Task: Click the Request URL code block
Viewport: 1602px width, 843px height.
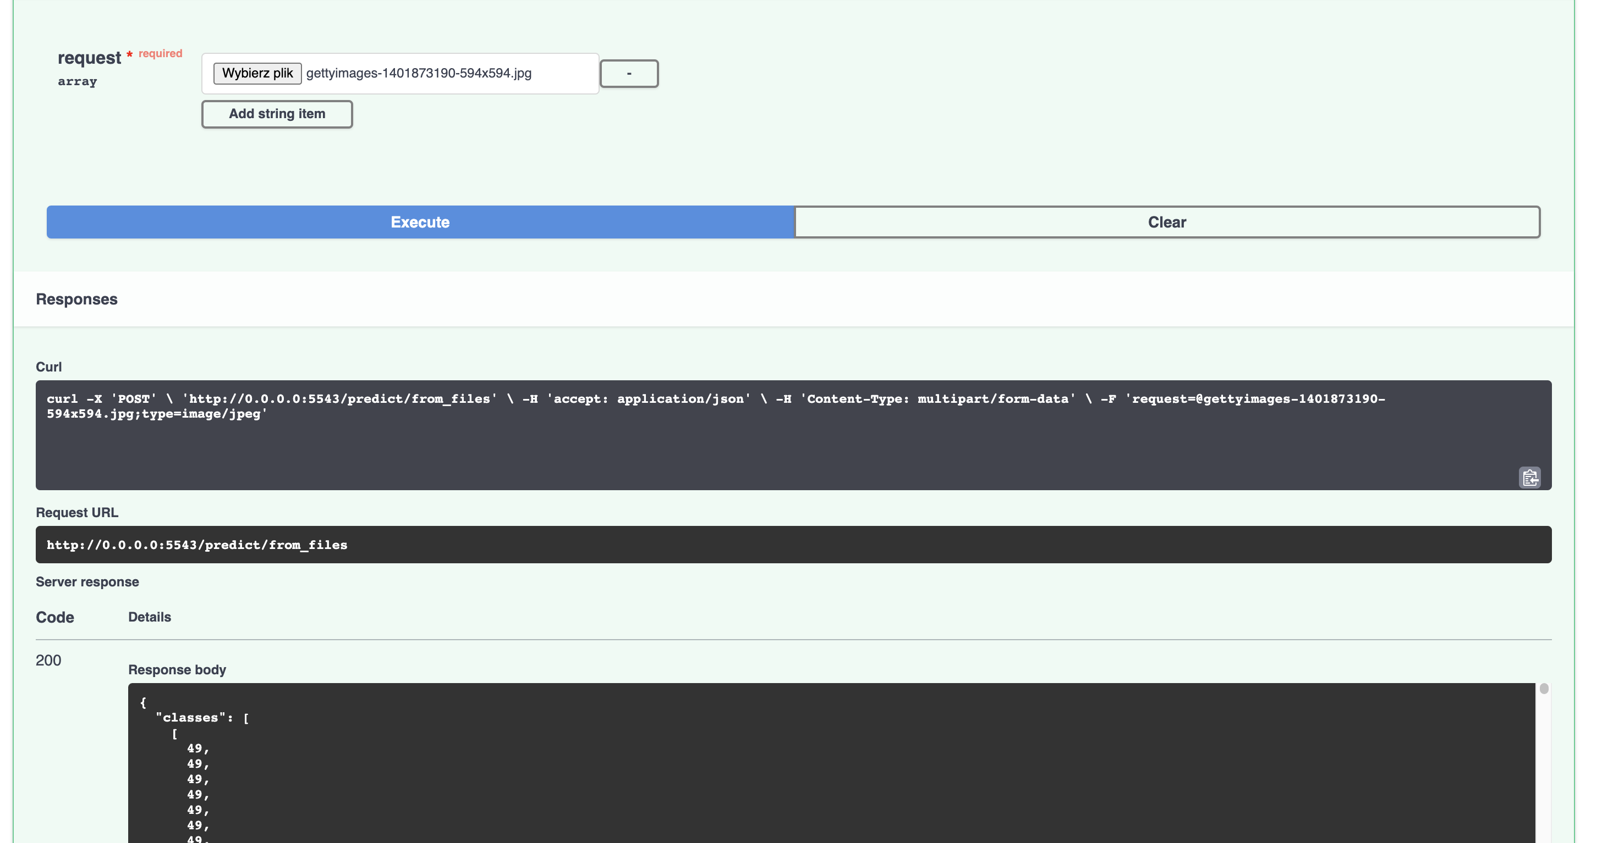Action: coord(793,545)
